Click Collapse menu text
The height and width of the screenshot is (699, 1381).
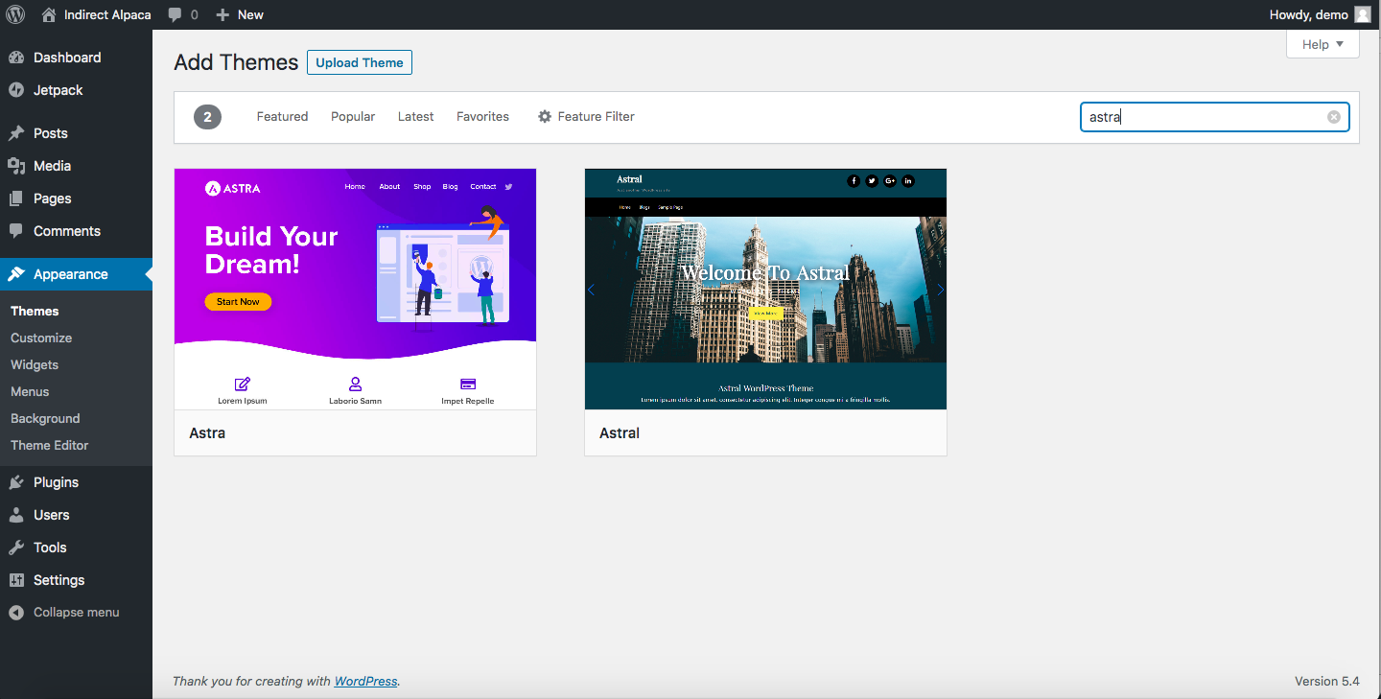[77, 612]
